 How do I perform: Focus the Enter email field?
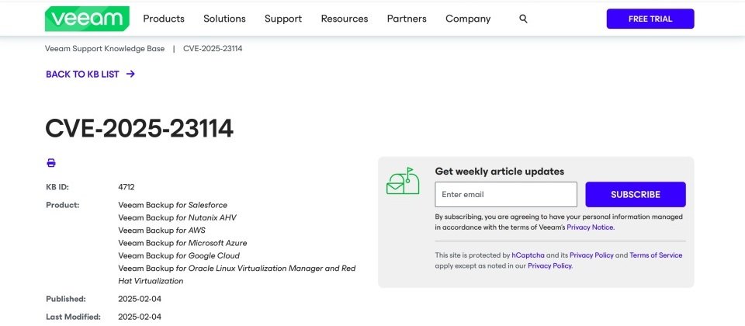coord(506,194)
